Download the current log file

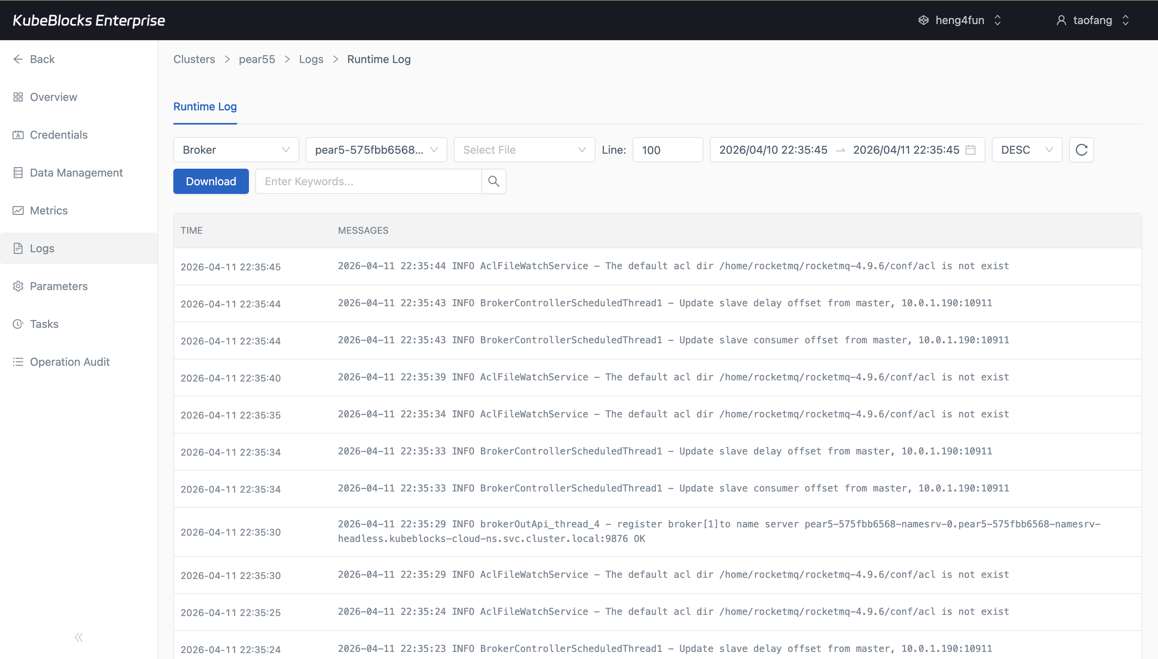click(x=211, y=181)
